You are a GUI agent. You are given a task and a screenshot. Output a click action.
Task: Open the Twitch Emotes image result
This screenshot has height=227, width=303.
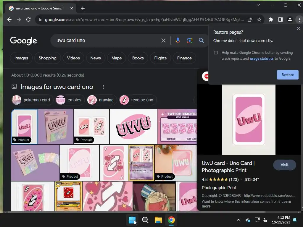(x=177, y=127)
